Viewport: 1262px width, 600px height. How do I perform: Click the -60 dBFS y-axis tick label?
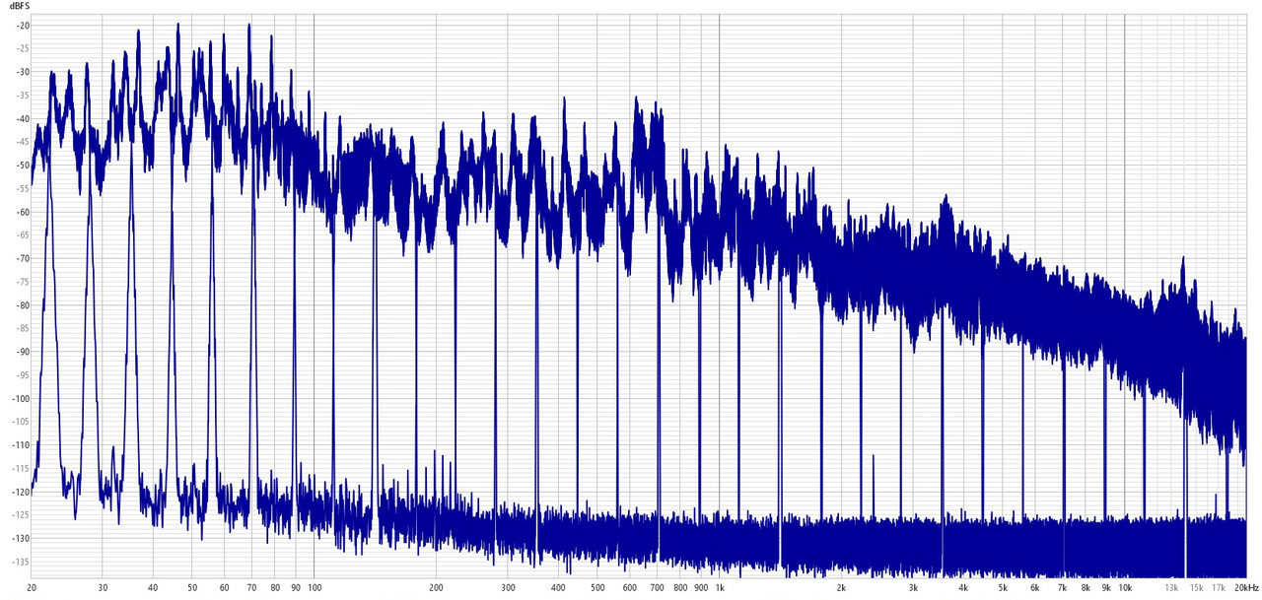click(x=23, y=212)
